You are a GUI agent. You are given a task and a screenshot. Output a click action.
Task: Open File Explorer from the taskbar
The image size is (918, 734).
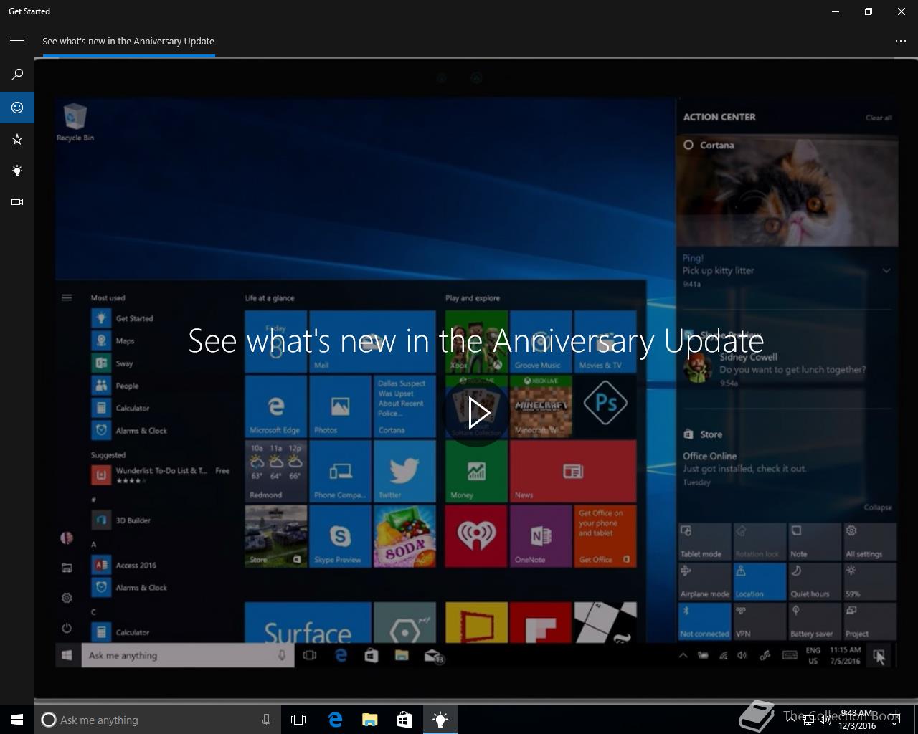(369, 720)
